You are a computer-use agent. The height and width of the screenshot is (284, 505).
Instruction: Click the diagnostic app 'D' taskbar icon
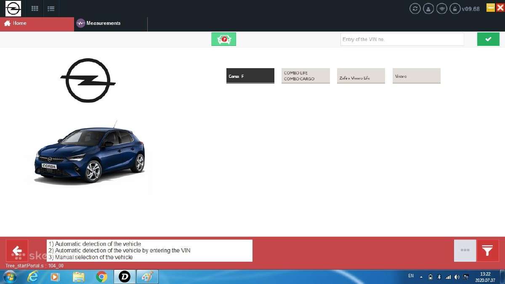[125, 277]
